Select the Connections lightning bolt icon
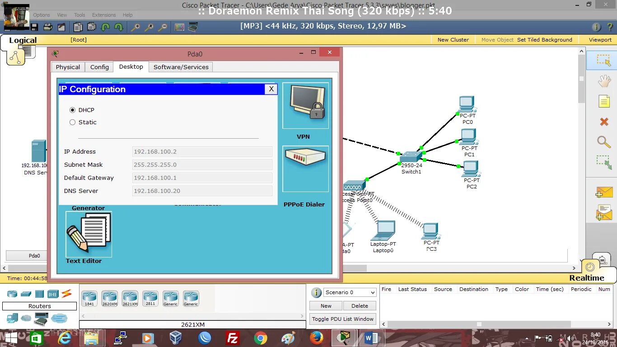The width and height of the screenshot is (617, 347). click(x=67, y=294)
